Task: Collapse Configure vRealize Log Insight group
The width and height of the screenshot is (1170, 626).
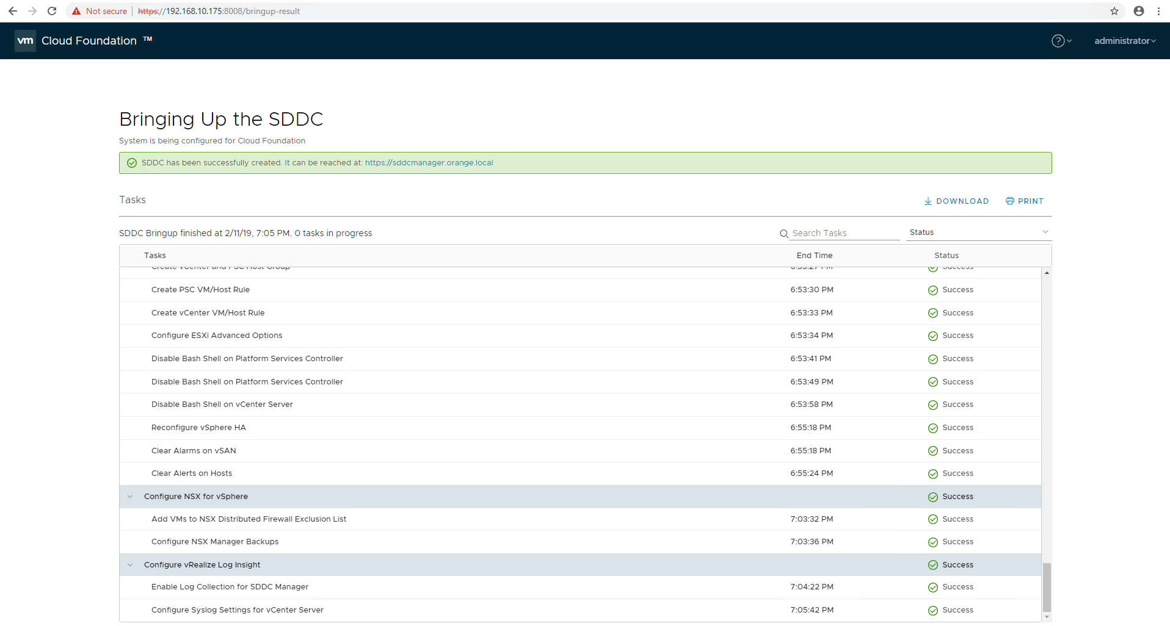Action: point(130,565)
